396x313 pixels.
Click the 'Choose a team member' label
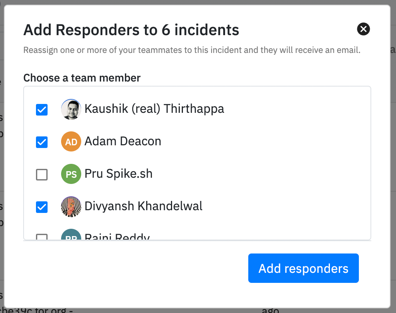coord(82,78)
